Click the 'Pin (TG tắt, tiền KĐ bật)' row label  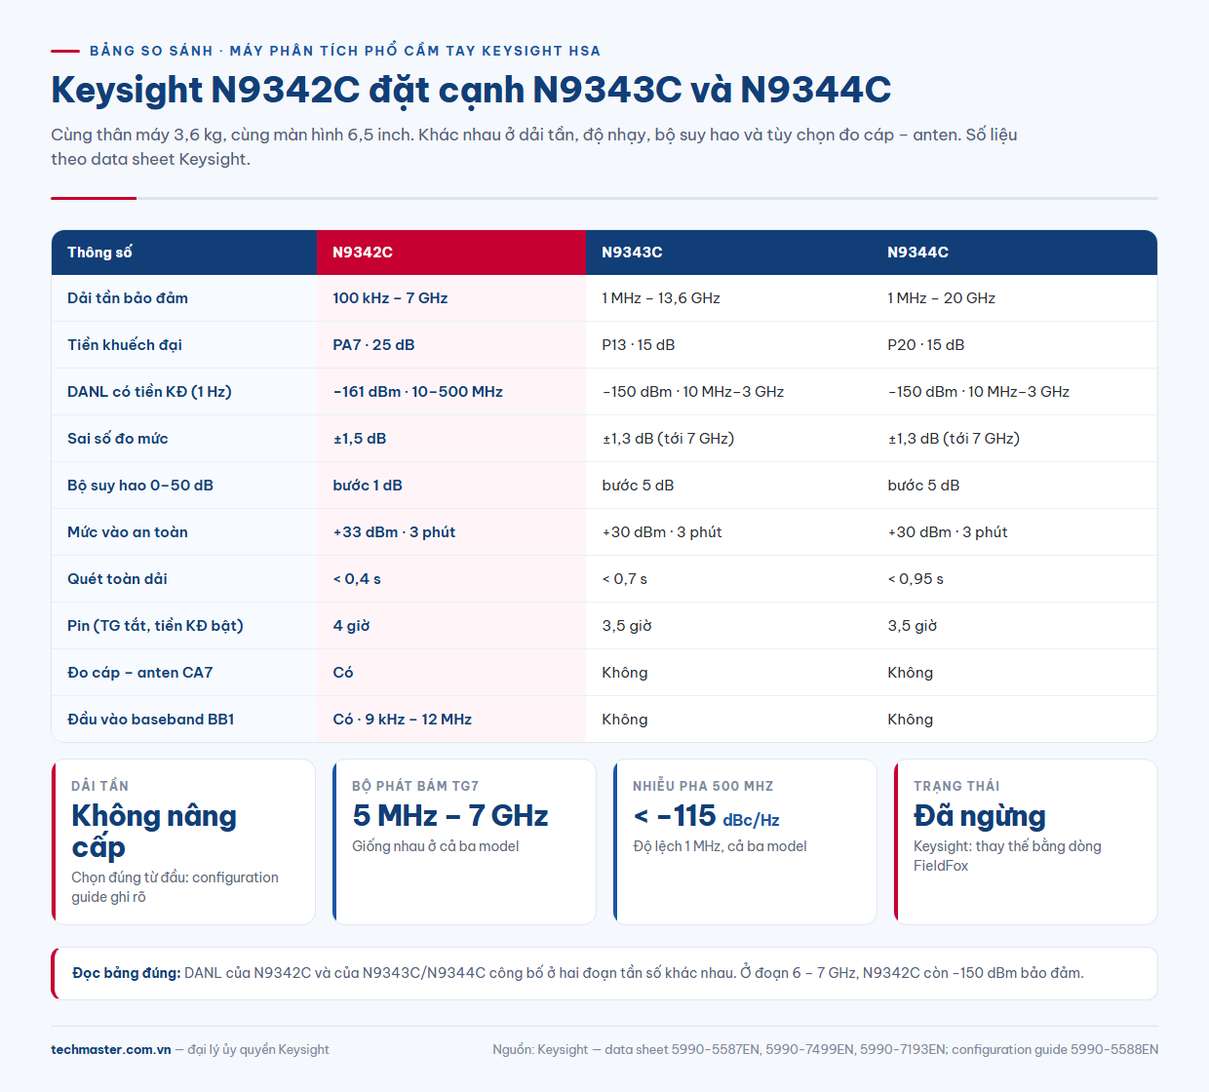pos(155,626)
